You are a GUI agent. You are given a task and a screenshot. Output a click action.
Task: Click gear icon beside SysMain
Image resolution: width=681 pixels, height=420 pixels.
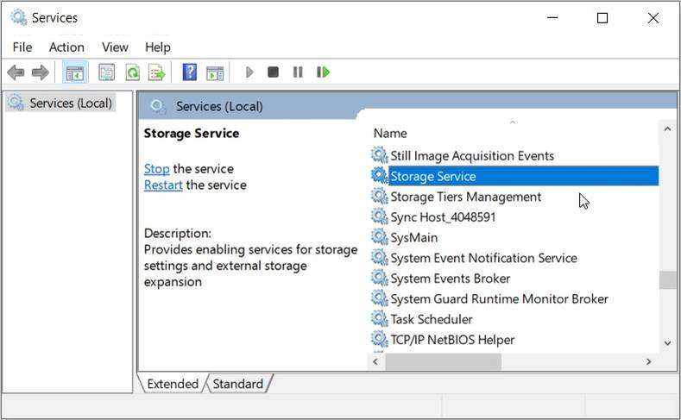pos(379,237)
